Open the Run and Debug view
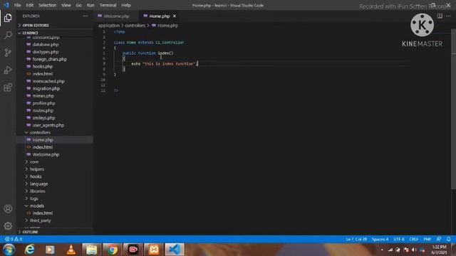This screenshot has width=456, height=256. pos(8,70)
